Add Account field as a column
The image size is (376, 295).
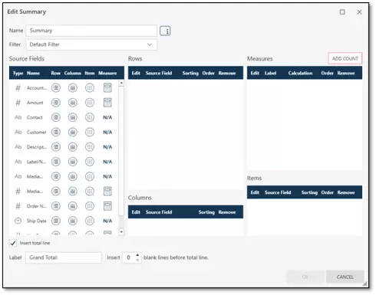(x=73, y=88)
